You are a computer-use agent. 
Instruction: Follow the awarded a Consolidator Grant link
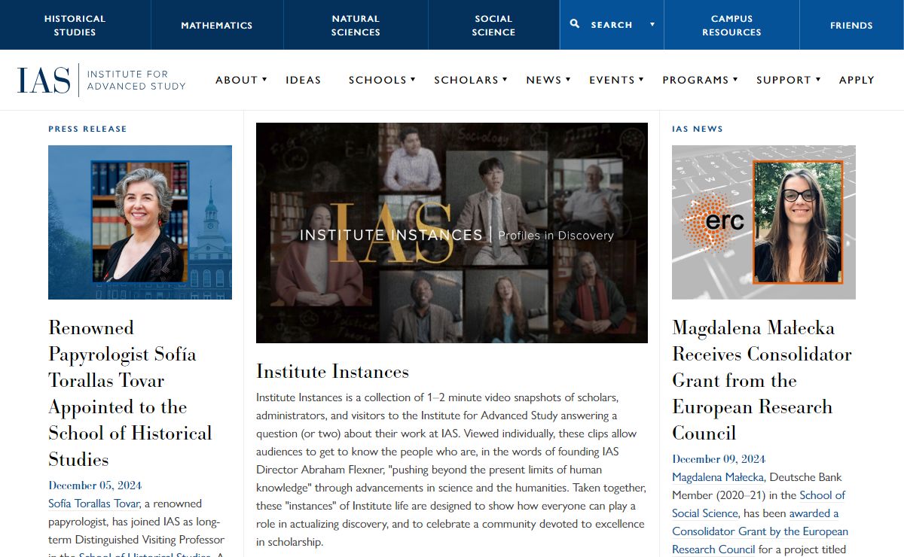[x=760, y=531]
